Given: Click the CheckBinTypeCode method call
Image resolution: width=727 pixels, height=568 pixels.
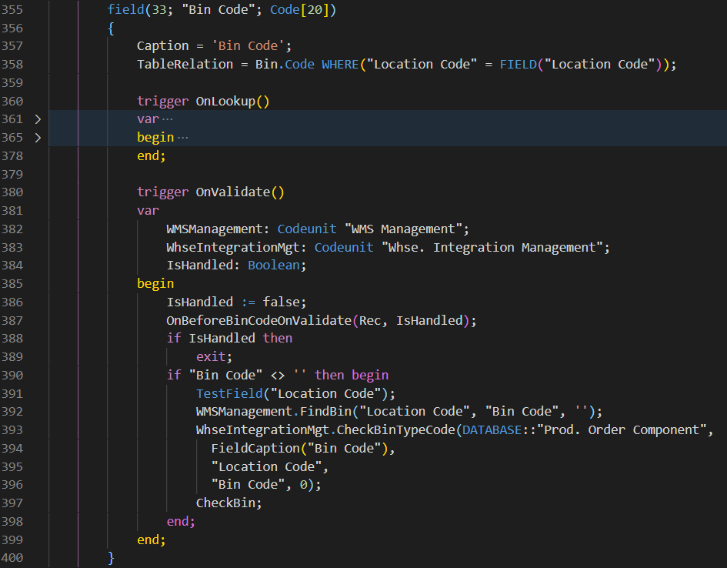Looking at the screenshot, I should (x=396, y=429).
